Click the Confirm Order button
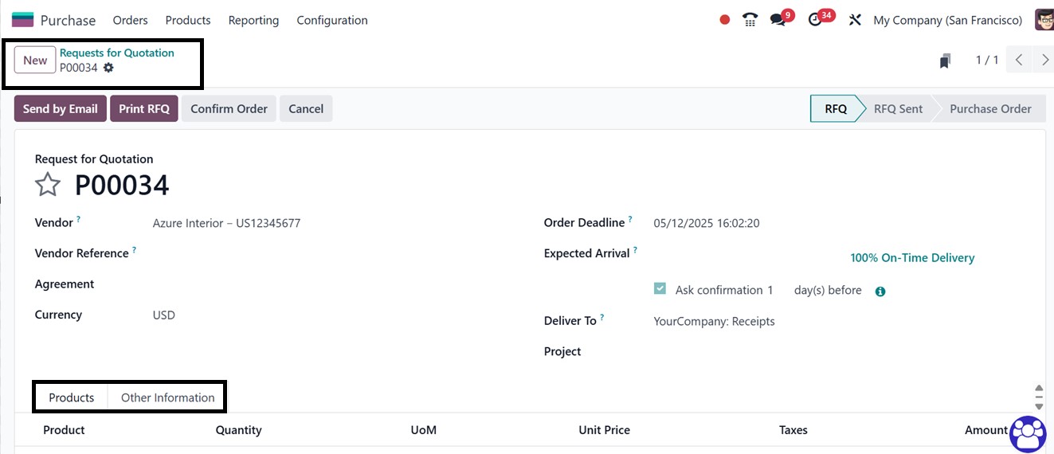Viewport: 1054px width, 454px height. 229,109
